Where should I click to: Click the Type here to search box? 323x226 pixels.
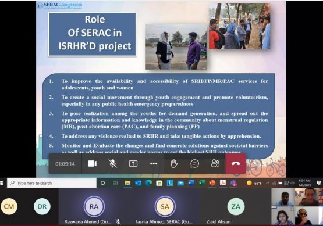click(52, 183)
